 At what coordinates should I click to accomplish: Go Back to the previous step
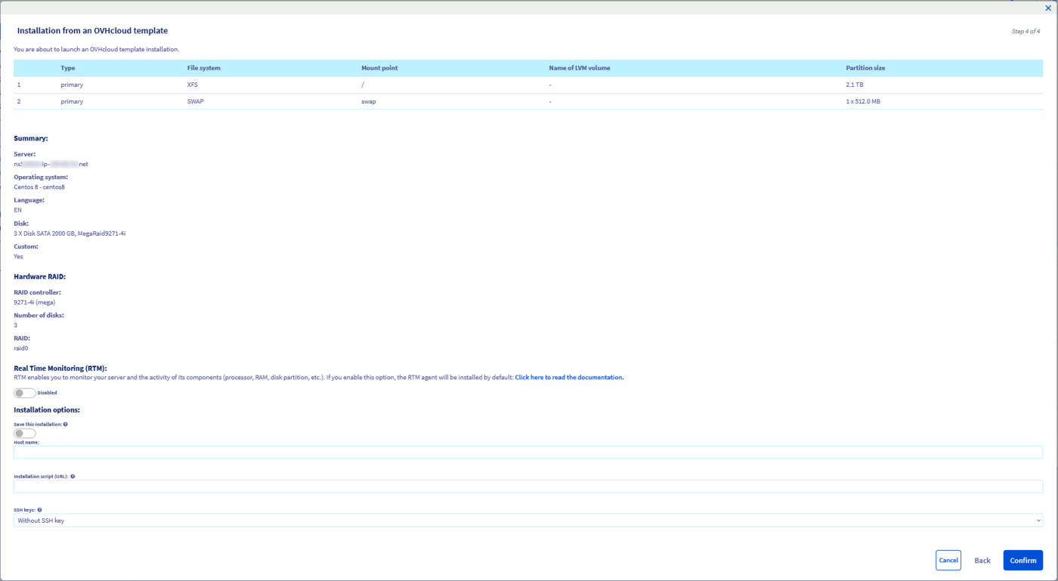982,561
